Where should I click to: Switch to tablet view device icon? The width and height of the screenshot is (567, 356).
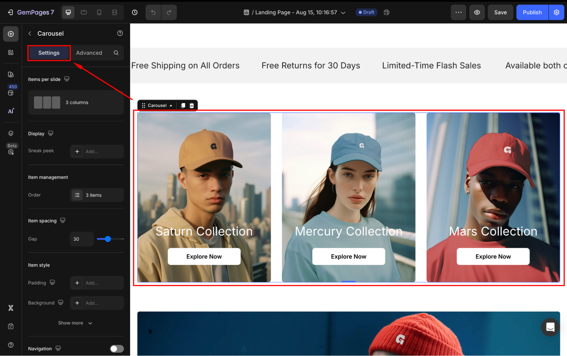click(x=84, y=12)
